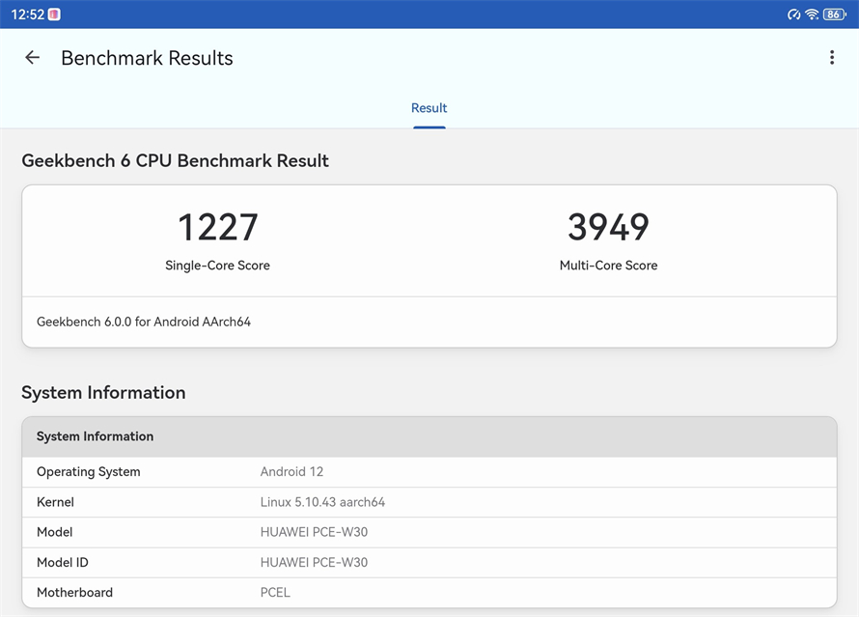Tap the System Information section heading
The width and height of the screenshot is (859, 617).
103,392
